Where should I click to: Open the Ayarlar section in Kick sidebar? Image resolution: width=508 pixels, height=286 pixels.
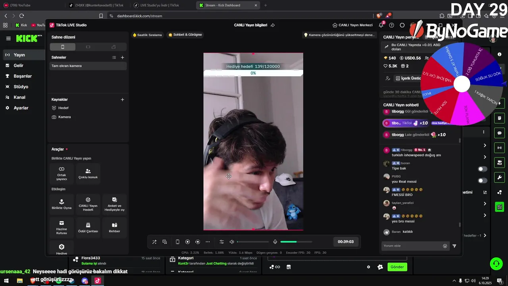21,108
